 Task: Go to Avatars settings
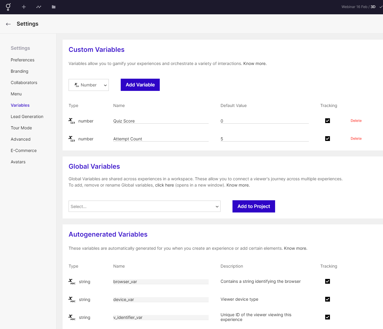point(18,162)
